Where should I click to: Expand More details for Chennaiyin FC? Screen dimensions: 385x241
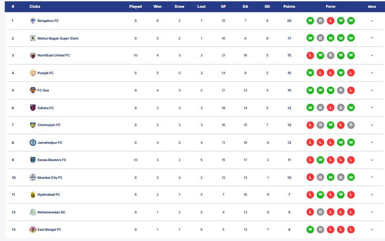coord(372,125)
